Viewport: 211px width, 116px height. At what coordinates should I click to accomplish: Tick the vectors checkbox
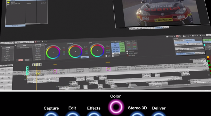(128, 51)
